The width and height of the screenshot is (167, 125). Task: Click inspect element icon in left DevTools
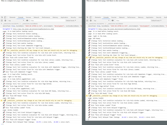point(2,17)
